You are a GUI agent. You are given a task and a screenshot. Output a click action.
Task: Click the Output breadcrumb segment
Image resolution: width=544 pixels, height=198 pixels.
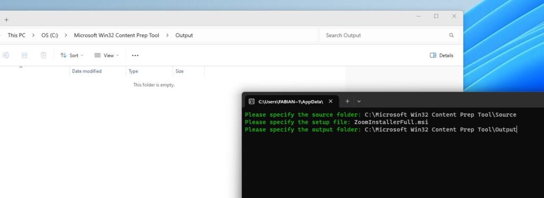184,36
